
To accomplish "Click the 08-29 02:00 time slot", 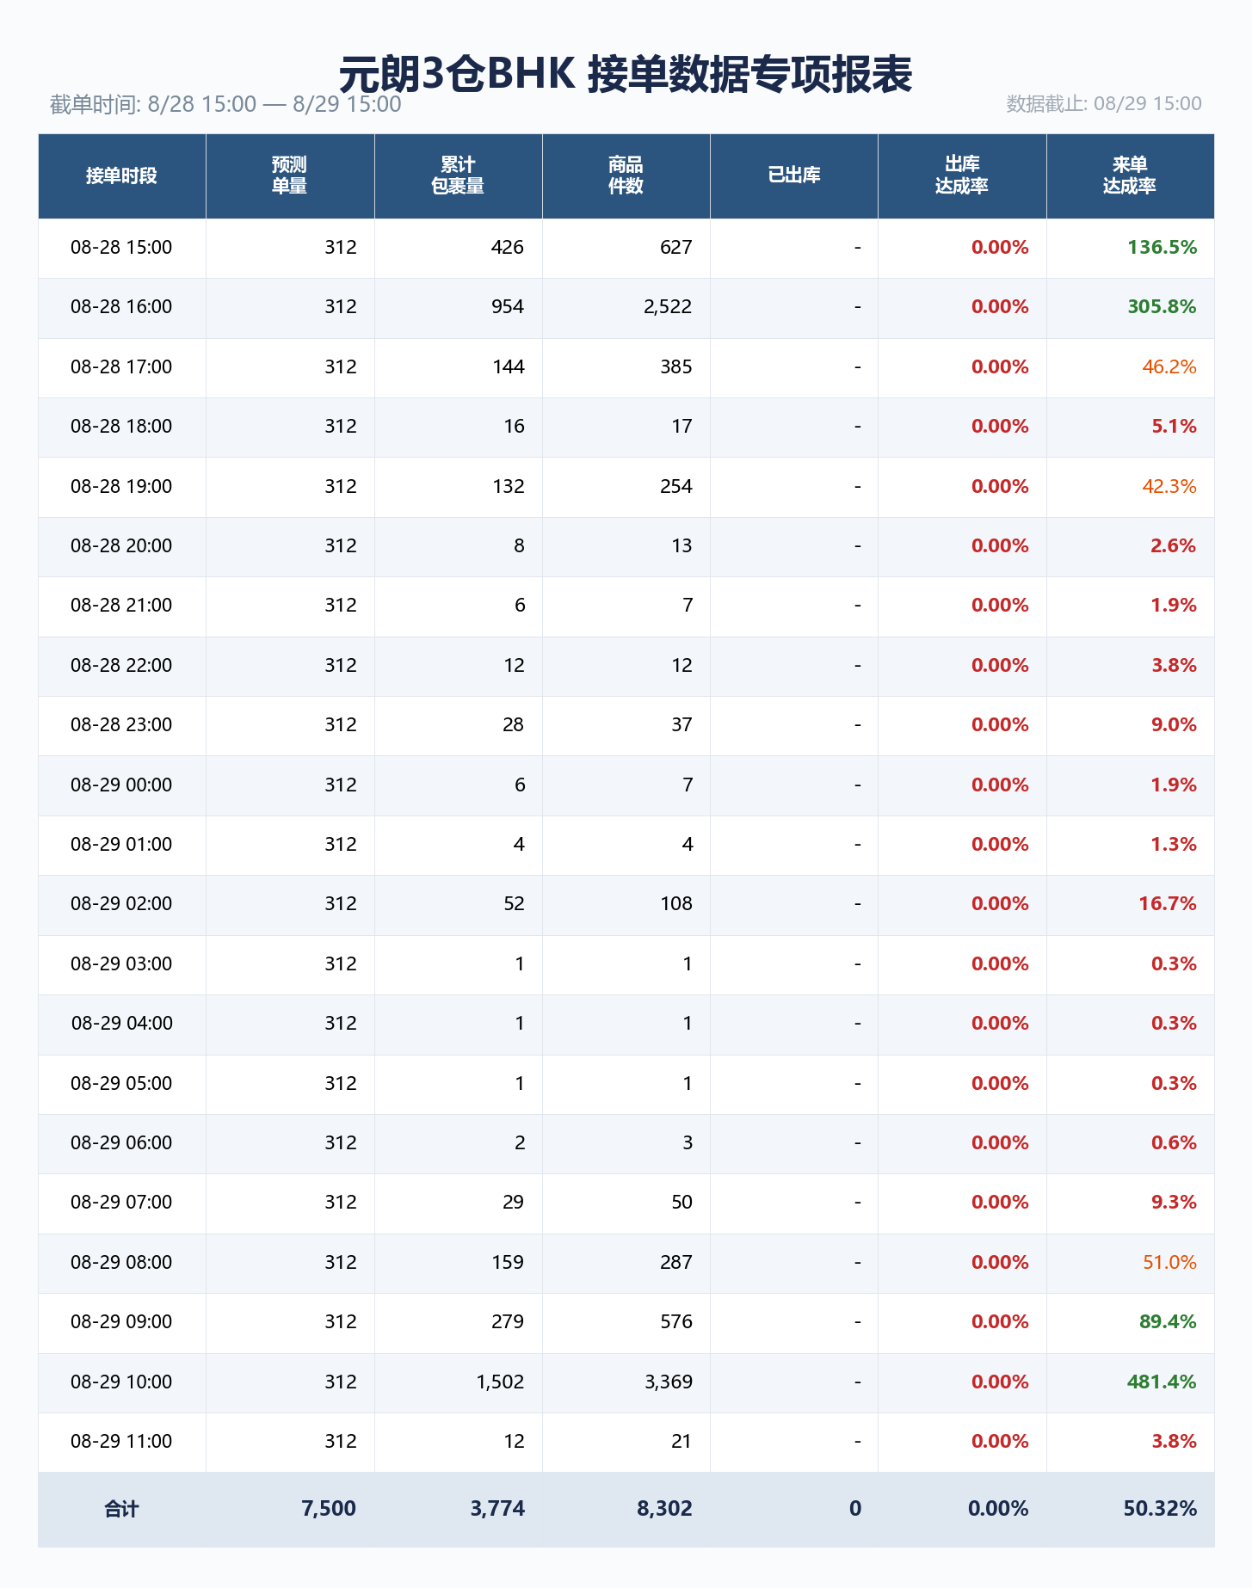I will [121, 904].
